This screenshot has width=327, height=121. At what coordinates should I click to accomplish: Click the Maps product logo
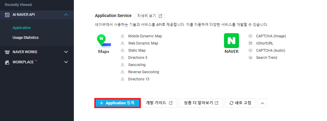104,41
